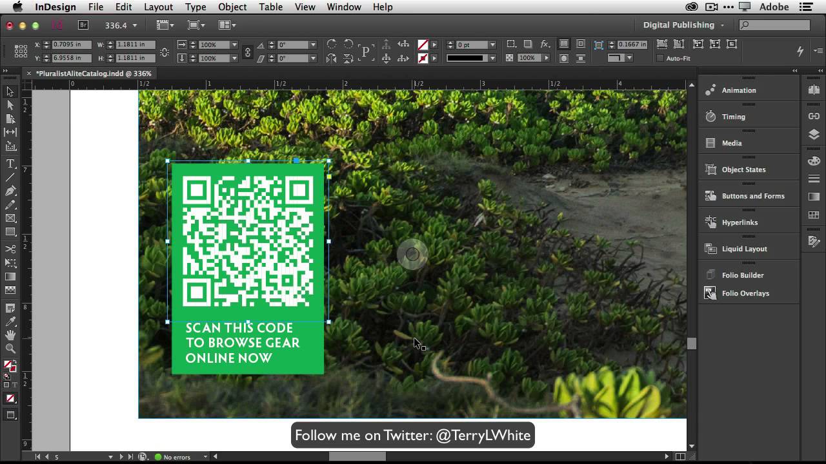
Task: Pick the Eyedropper tool
Action: coord(10,322)
